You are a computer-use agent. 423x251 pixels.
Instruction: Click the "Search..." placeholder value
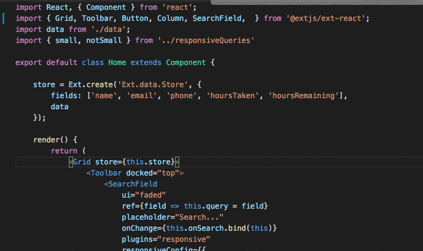(200, 217)
